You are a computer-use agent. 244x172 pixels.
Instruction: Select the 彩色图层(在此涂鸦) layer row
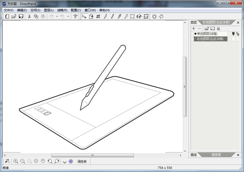click(211, 39)
